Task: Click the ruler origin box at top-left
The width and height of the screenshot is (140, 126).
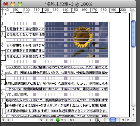Action: (x=3, y=10)
